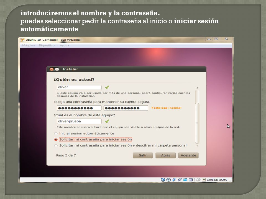Go back with the Atrás button

tap(165, 155)
